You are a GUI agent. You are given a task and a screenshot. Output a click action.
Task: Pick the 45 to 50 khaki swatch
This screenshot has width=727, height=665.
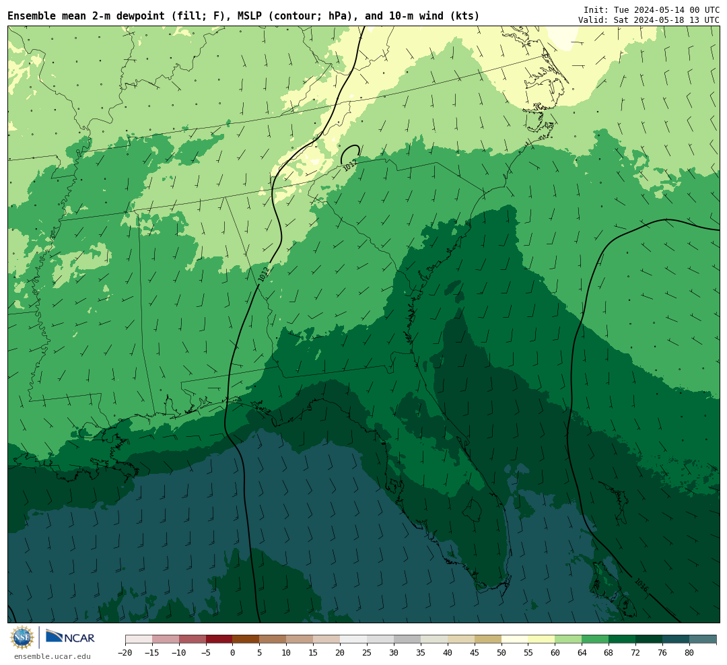click(488, 639)
